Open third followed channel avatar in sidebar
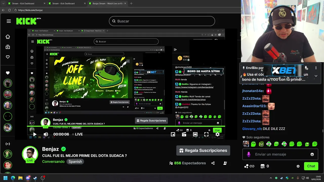Screen dimensions: 324x182 click(8, 105)
